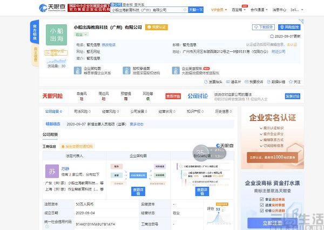324x230 pixels.
Task: Open 消息中心 message center
Action: (279, 10)
